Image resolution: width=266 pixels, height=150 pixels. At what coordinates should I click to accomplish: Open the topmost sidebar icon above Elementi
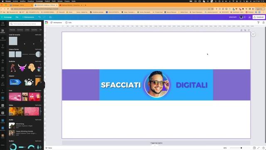tap(3, 24)
